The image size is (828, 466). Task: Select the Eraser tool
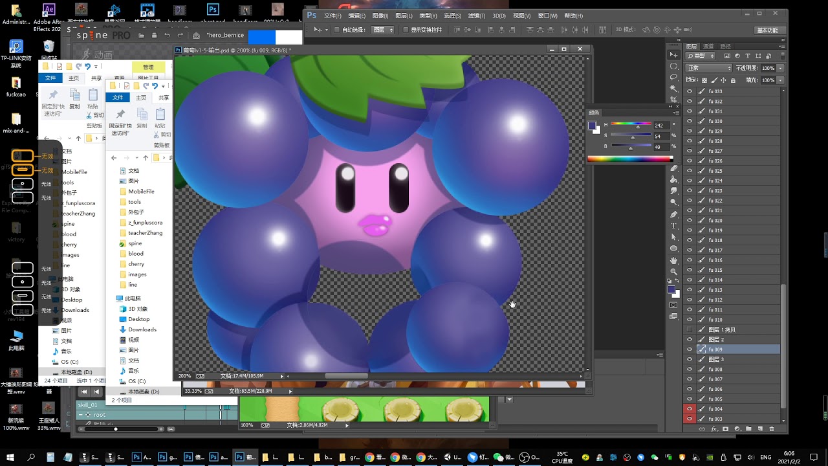click(673, 169)
